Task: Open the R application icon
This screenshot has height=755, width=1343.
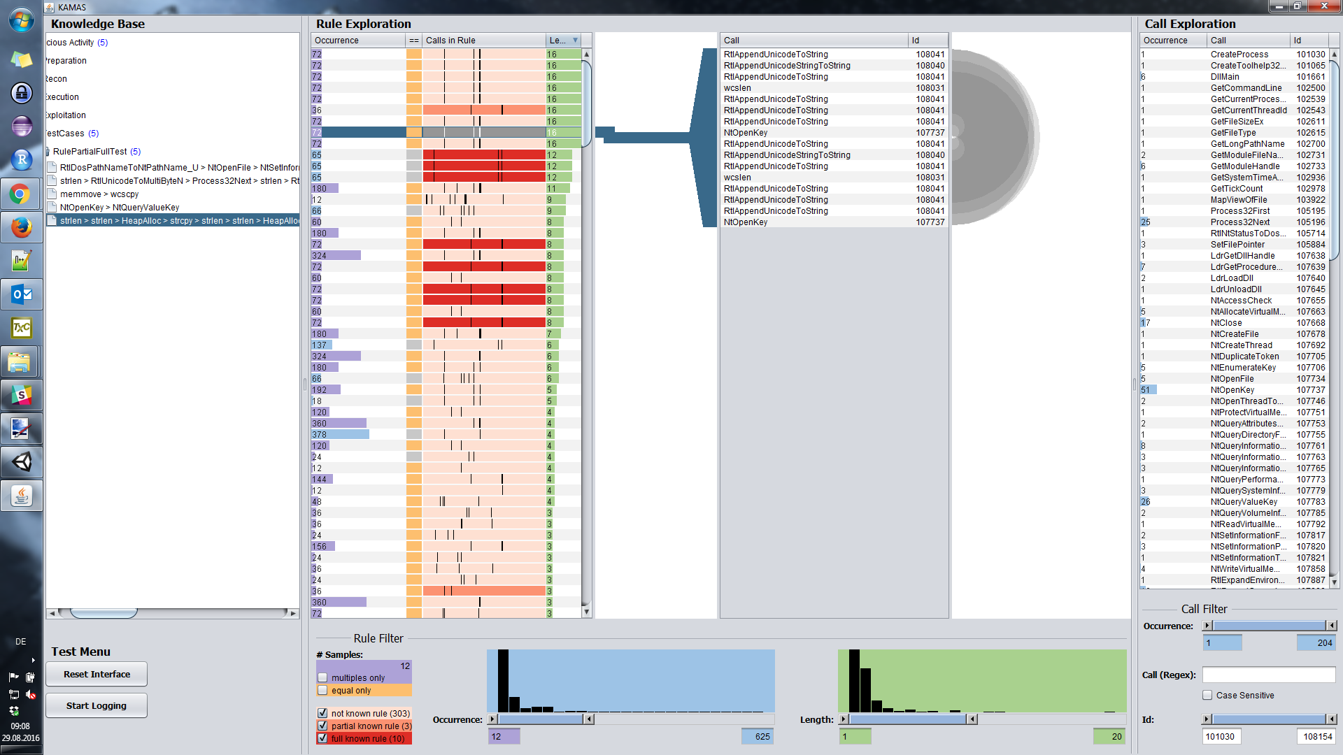Action: coord(21,160)
